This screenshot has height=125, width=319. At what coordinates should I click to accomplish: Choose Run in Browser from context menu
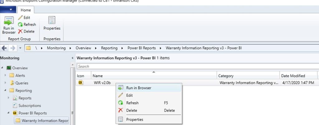click(x=138, y=88)
